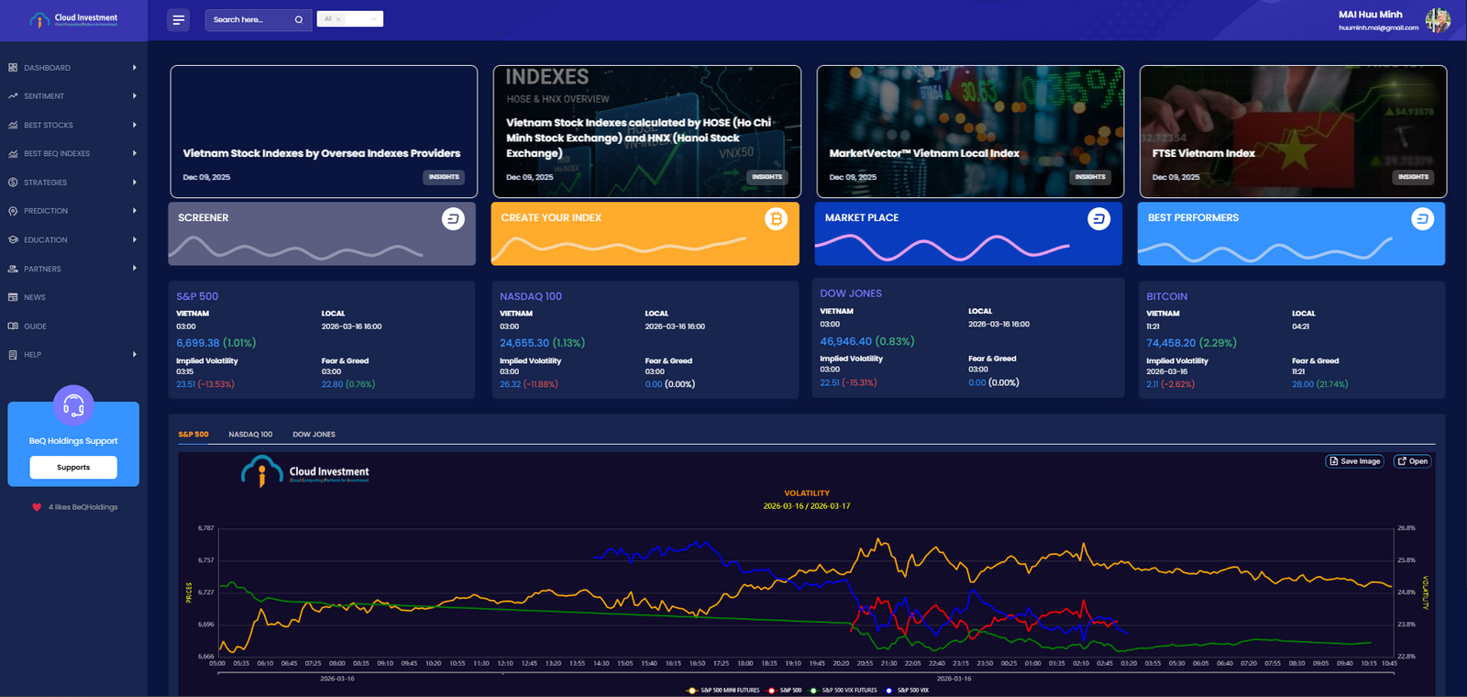Switch to the Dow Jones chart tab
Image resolution: width=1467 pixels, height=697 pixels.
pyautogui.click(x=314, y=435)
